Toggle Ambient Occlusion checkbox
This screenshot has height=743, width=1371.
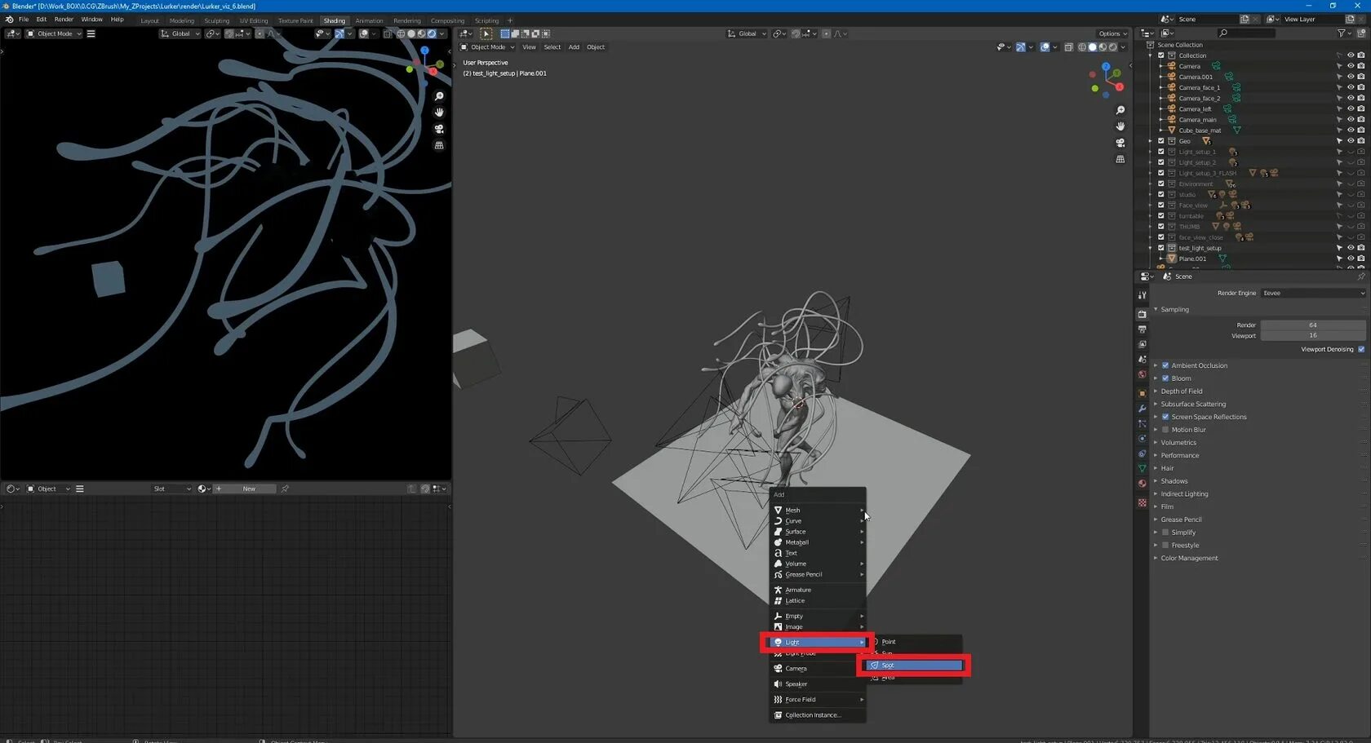[1165, 365]
